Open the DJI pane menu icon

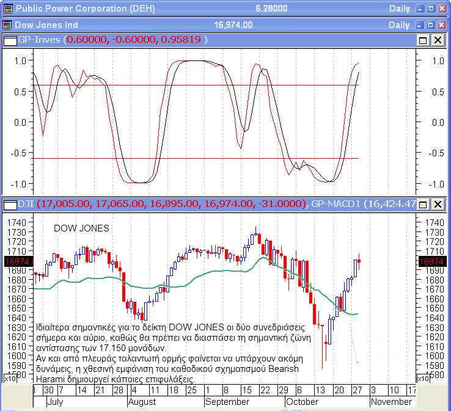10,204
